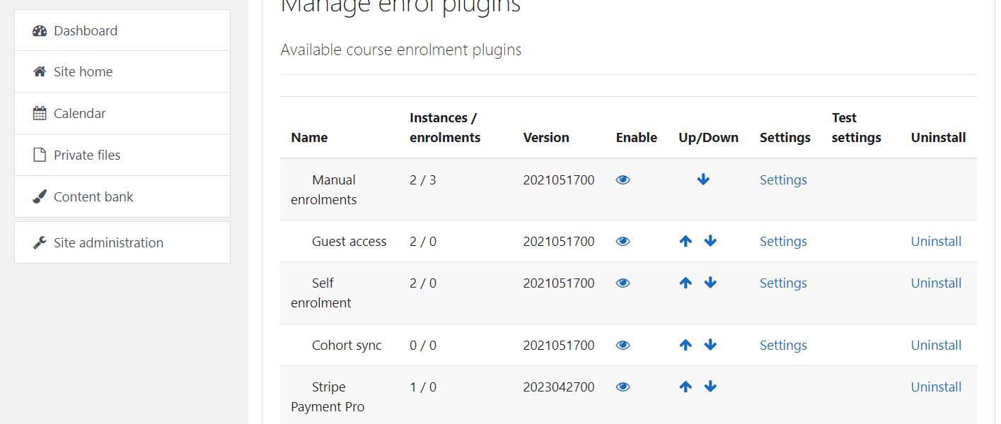Disable Stripe Payment Pro eye toggle
Image resolution: width=1001 pixels, height=424 pixels.
pos(623,387)
